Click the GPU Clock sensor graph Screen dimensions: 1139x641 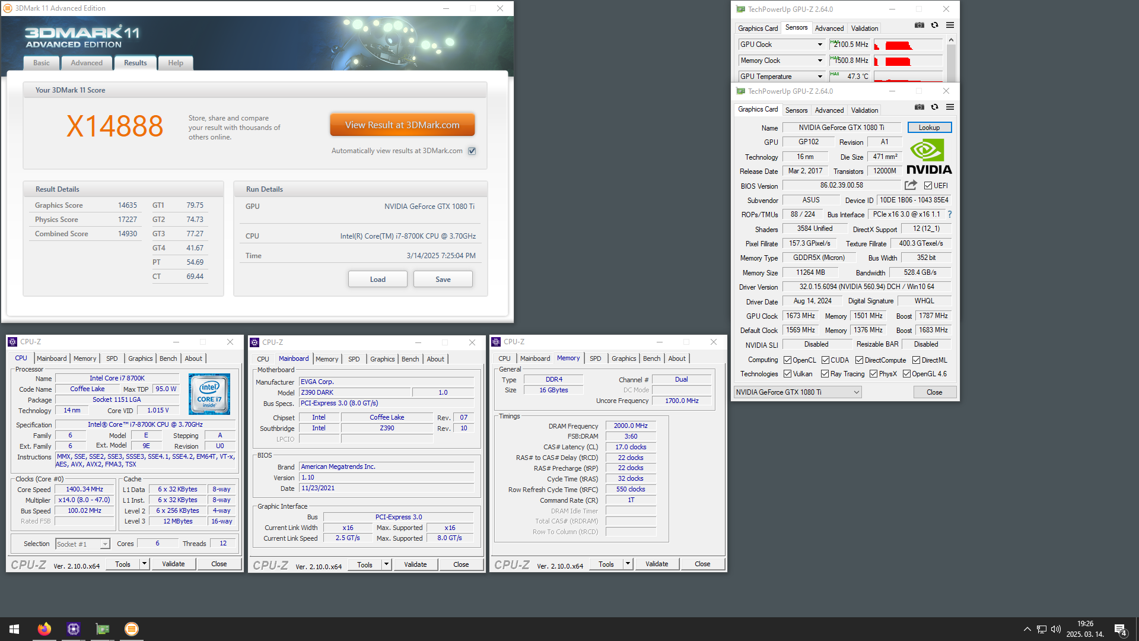(x=908, y=45)
